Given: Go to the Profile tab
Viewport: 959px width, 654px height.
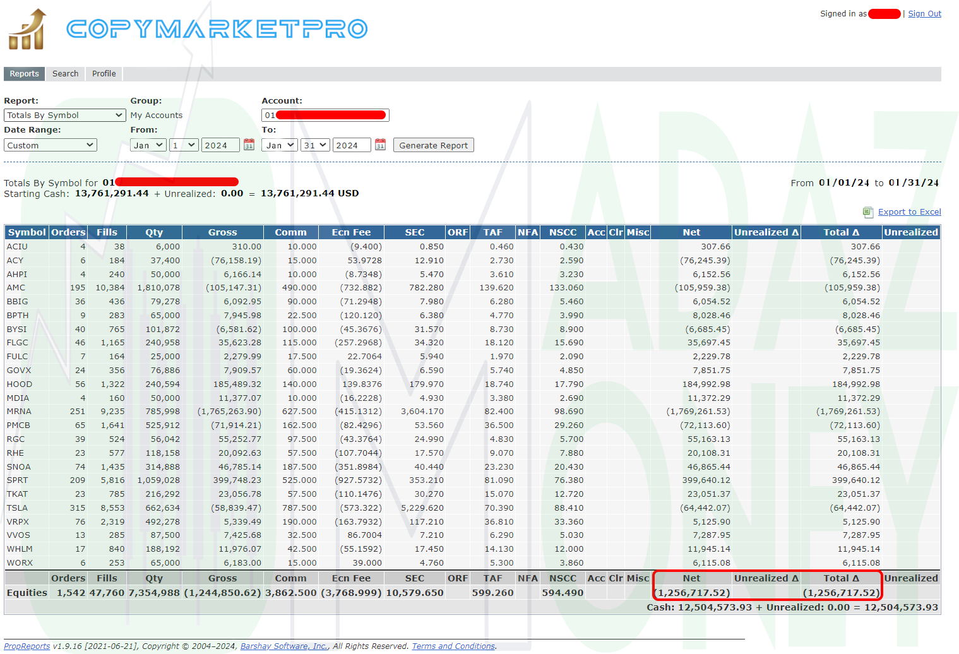Looking at the screenshot, I should point(104,74).
